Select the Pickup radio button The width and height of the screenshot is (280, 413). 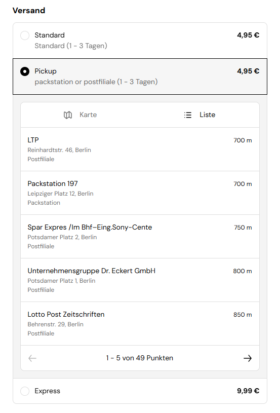click(25, 71)
